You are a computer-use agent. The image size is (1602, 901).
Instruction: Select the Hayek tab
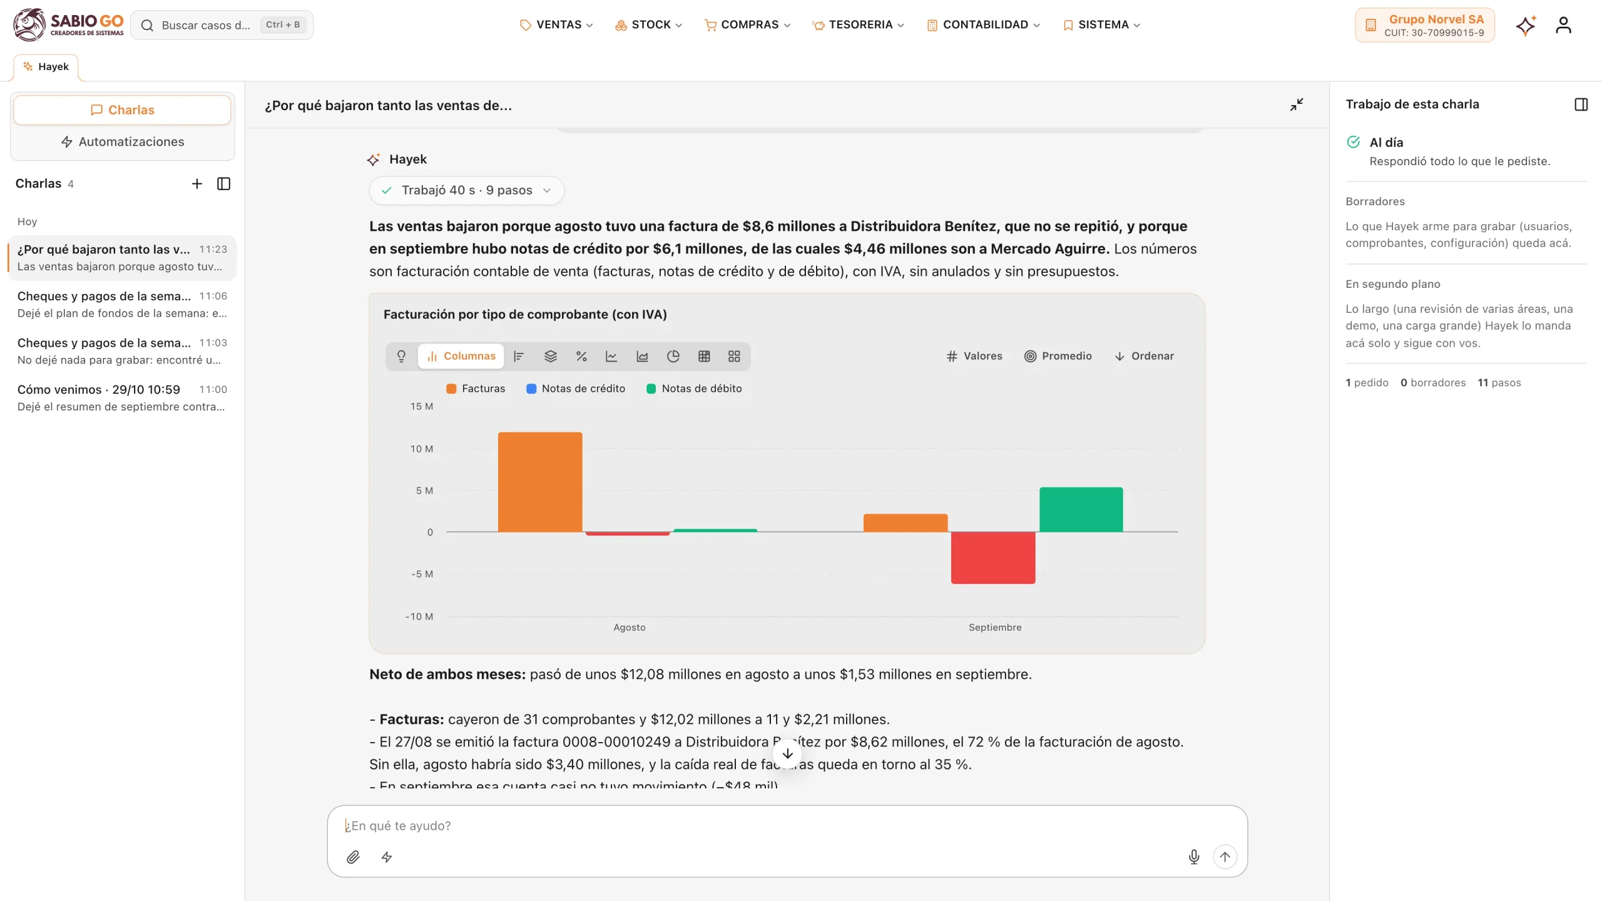46,67
